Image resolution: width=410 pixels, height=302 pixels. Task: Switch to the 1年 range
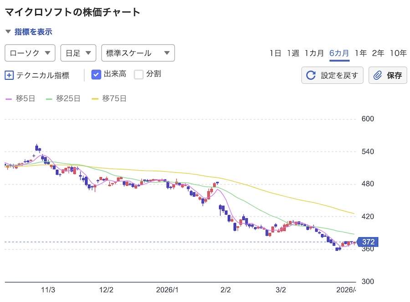coord(361,53)
